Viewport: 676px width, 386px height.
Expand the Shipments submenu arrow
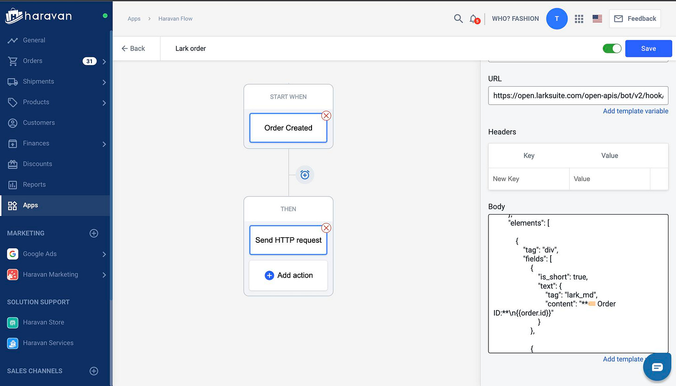[x=104, y=82]
